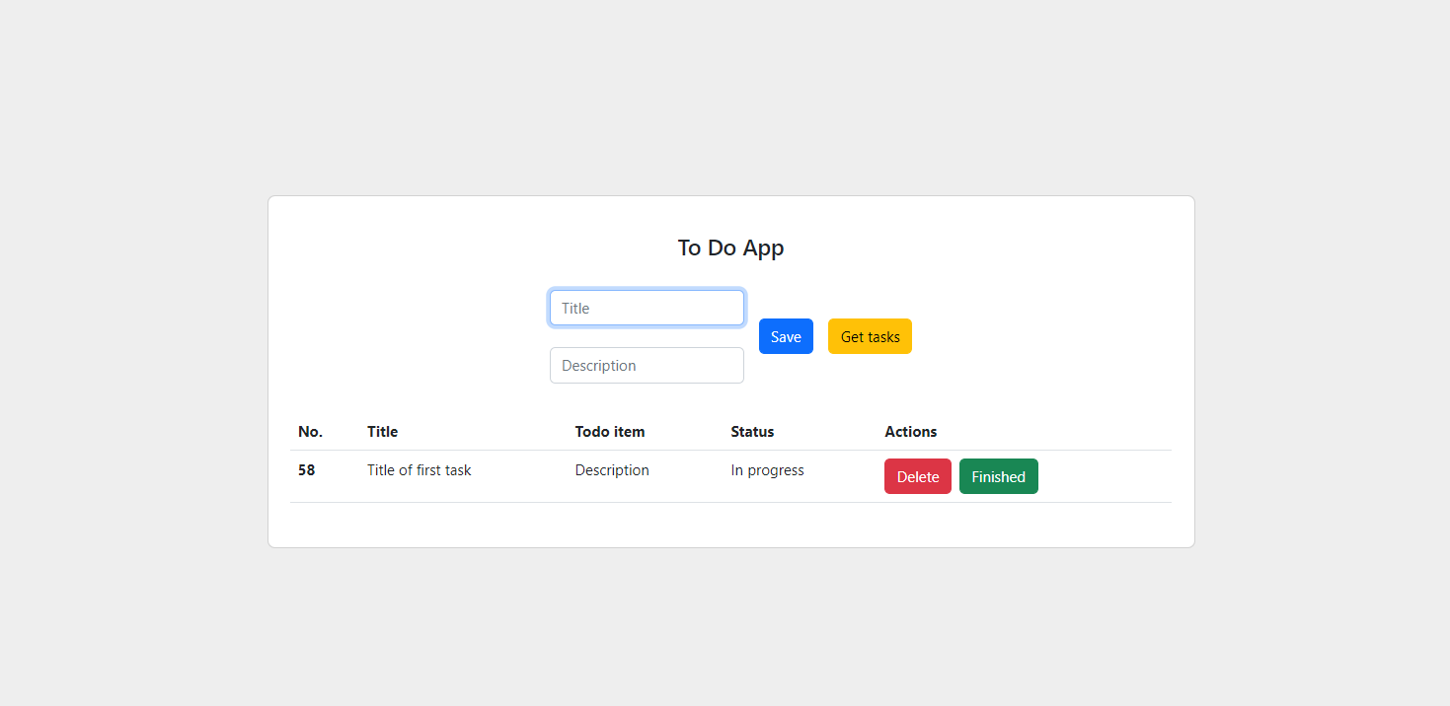The height and width of the screenshot is (706, 1450).
Task: Click the Title input field
Action: tap(647, 308)
